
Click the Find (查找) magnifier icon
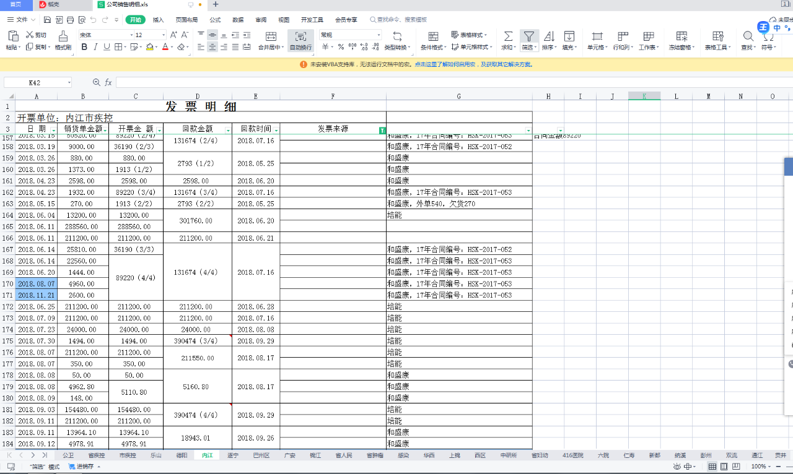click(x=748, y=36)
